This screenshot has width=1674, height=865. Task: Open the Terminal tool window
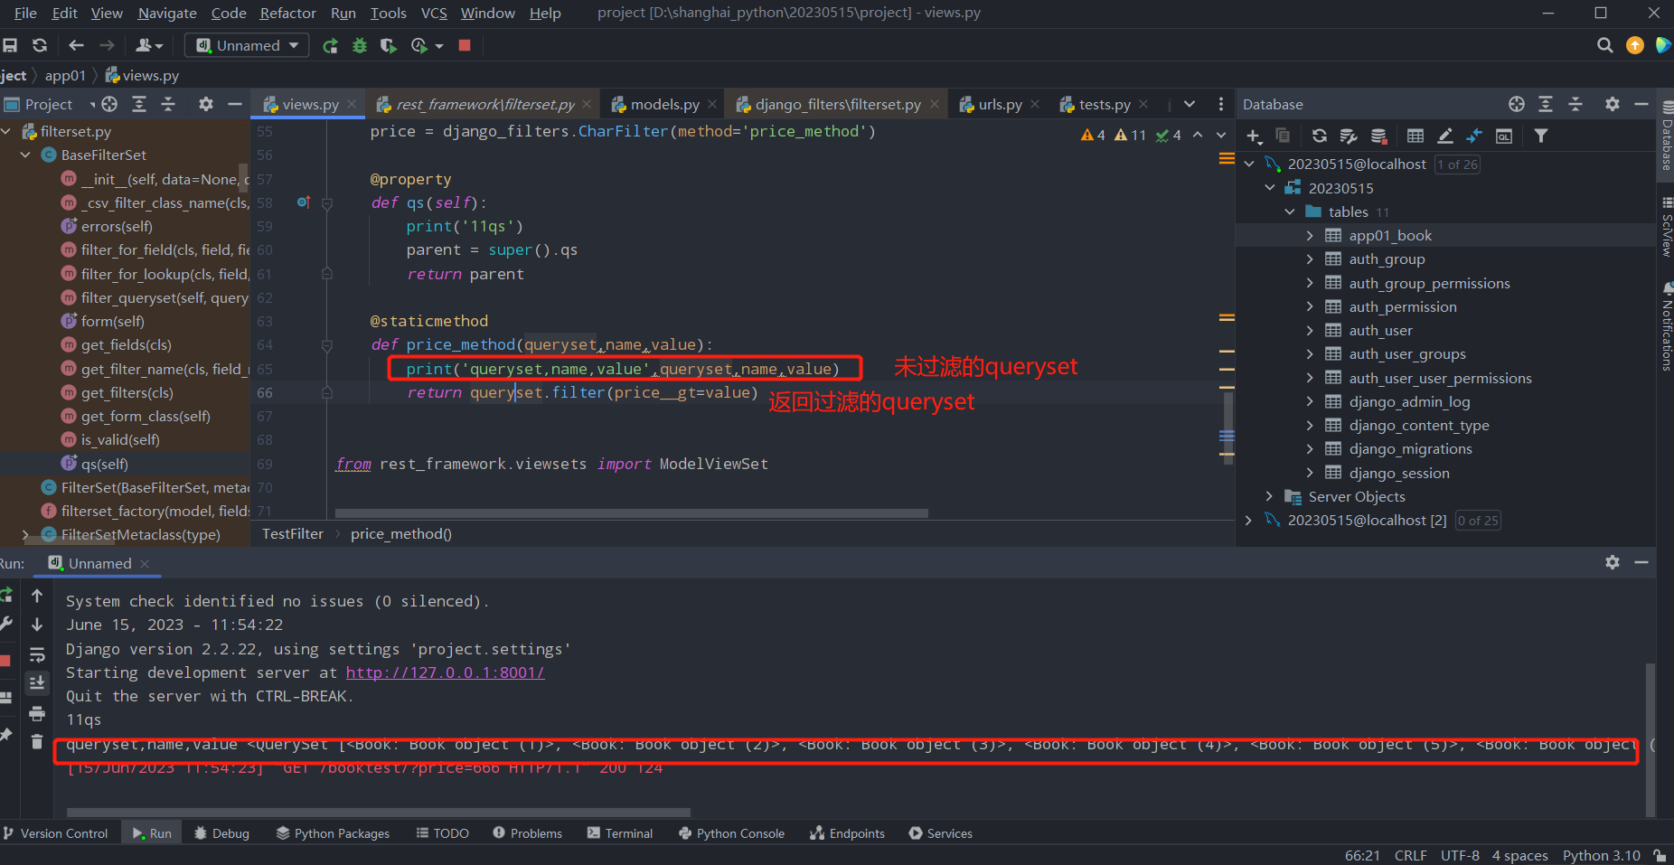tap(620, 833)
